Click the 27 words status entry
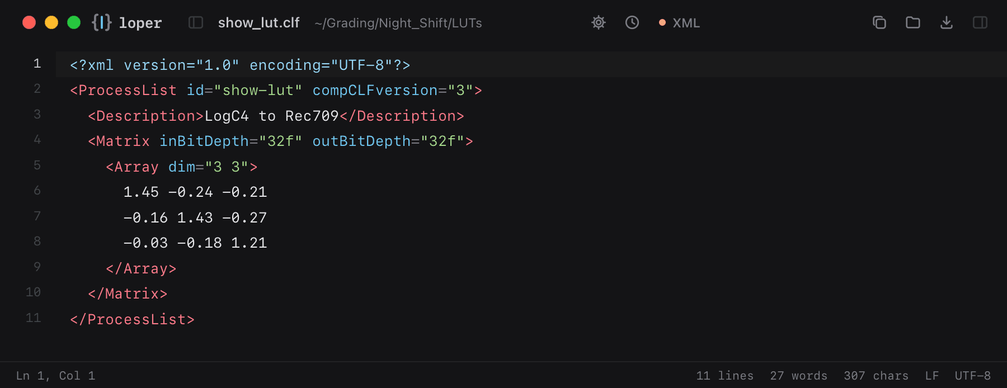Viewport: 1007px width, 388px height. [x=798, y=376]
